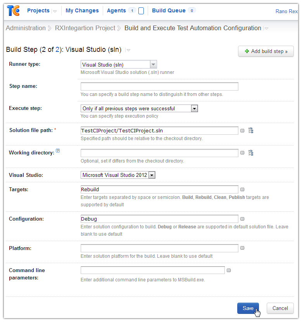Open the Runner type combo box
302x322 pixels.
click(119, 65)
